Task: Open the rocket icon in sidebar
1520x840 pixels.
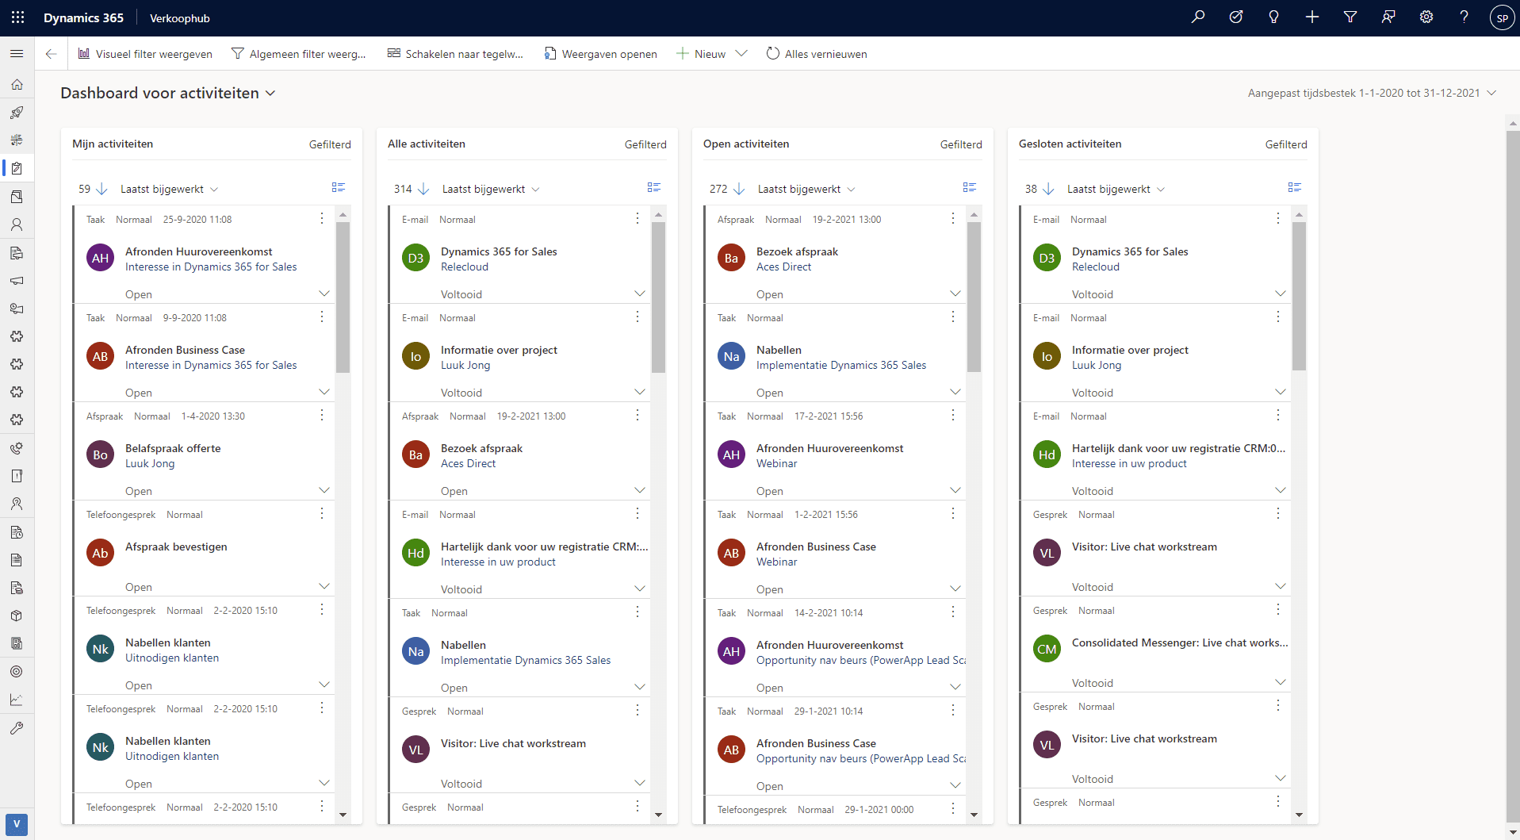Action: tap(17, 112)
